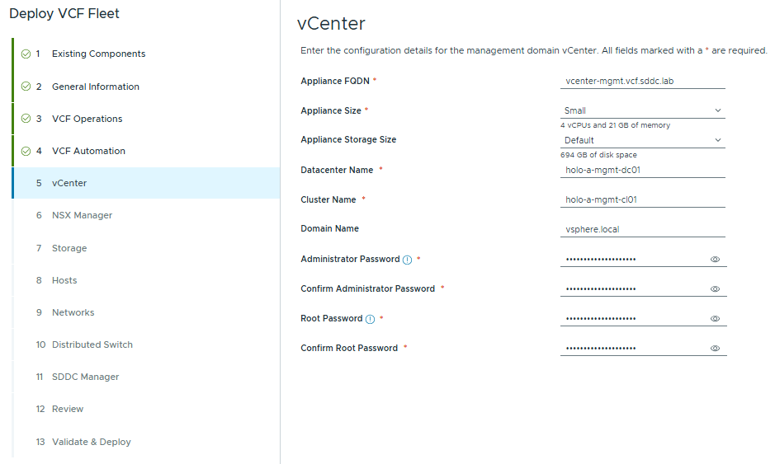
Task: Click the Existing Components green checkmark icon
Action: click(x=26, y=54)
